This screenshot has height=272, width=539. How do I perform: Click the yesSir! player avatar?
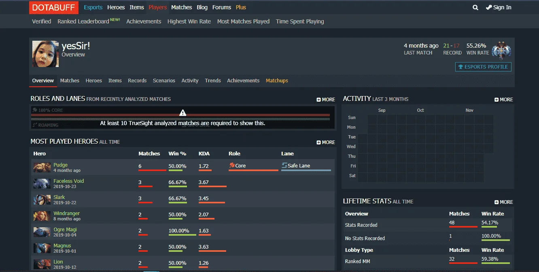pos(45,54)
